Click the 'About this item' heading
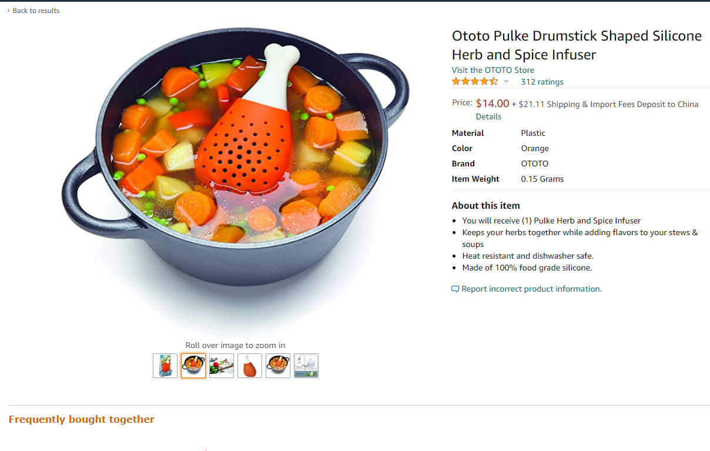 (485, 205)
